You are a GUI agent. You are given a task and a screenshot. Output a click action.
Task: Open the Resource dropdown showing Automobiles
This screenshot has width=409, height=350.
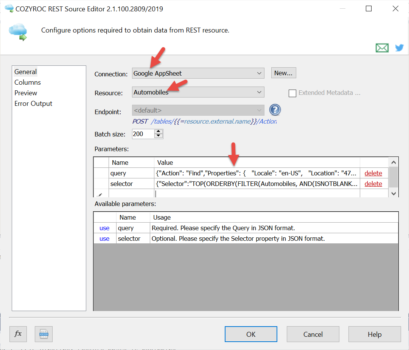tap(198, 92)
